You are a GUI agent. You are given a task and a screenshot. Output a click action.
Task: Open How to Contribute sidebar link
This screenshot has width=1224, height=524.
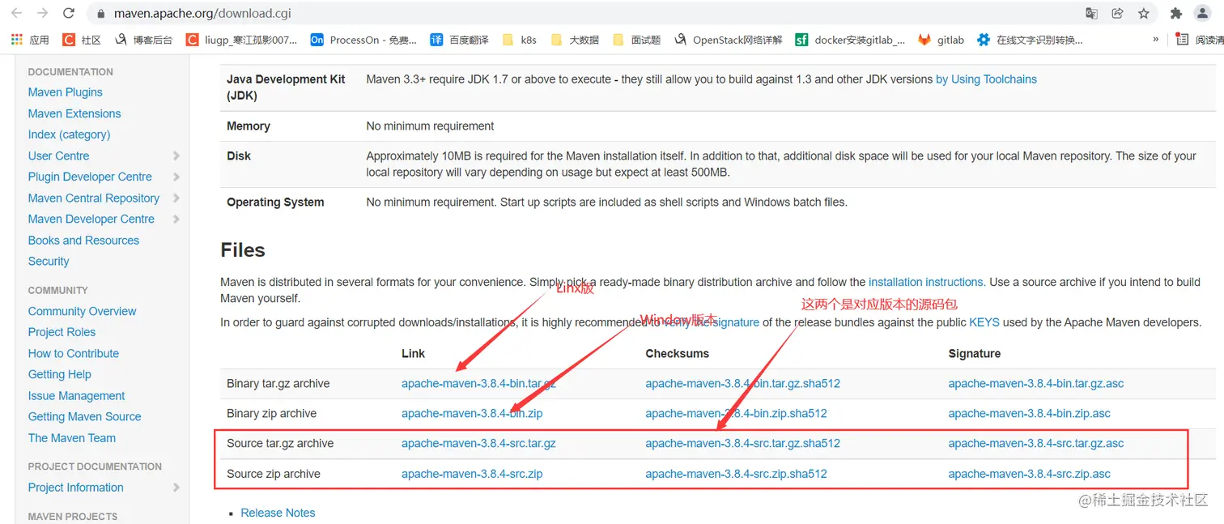[x=74, y=353]
